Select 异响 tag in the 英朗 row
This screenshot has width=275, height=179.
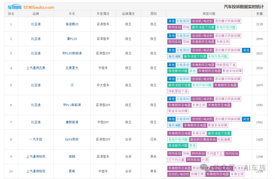coord(186,154)
